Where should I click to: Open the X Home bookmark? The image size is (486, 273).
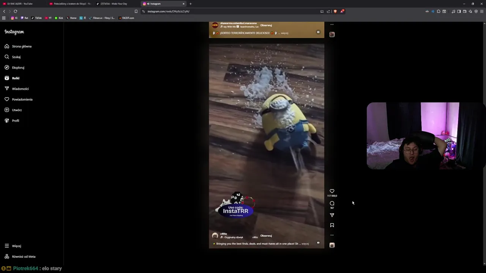pos(71,18)
